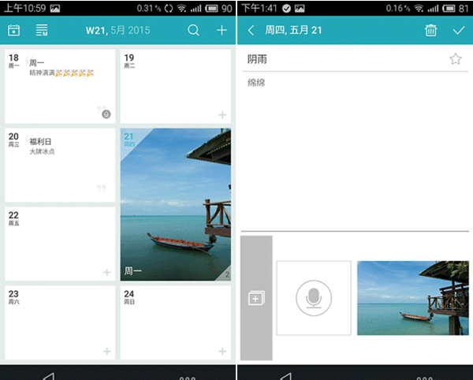Add entry on day 24 using plus
The height and width of the screenshot is (380, 473).
tap(222, 351)
